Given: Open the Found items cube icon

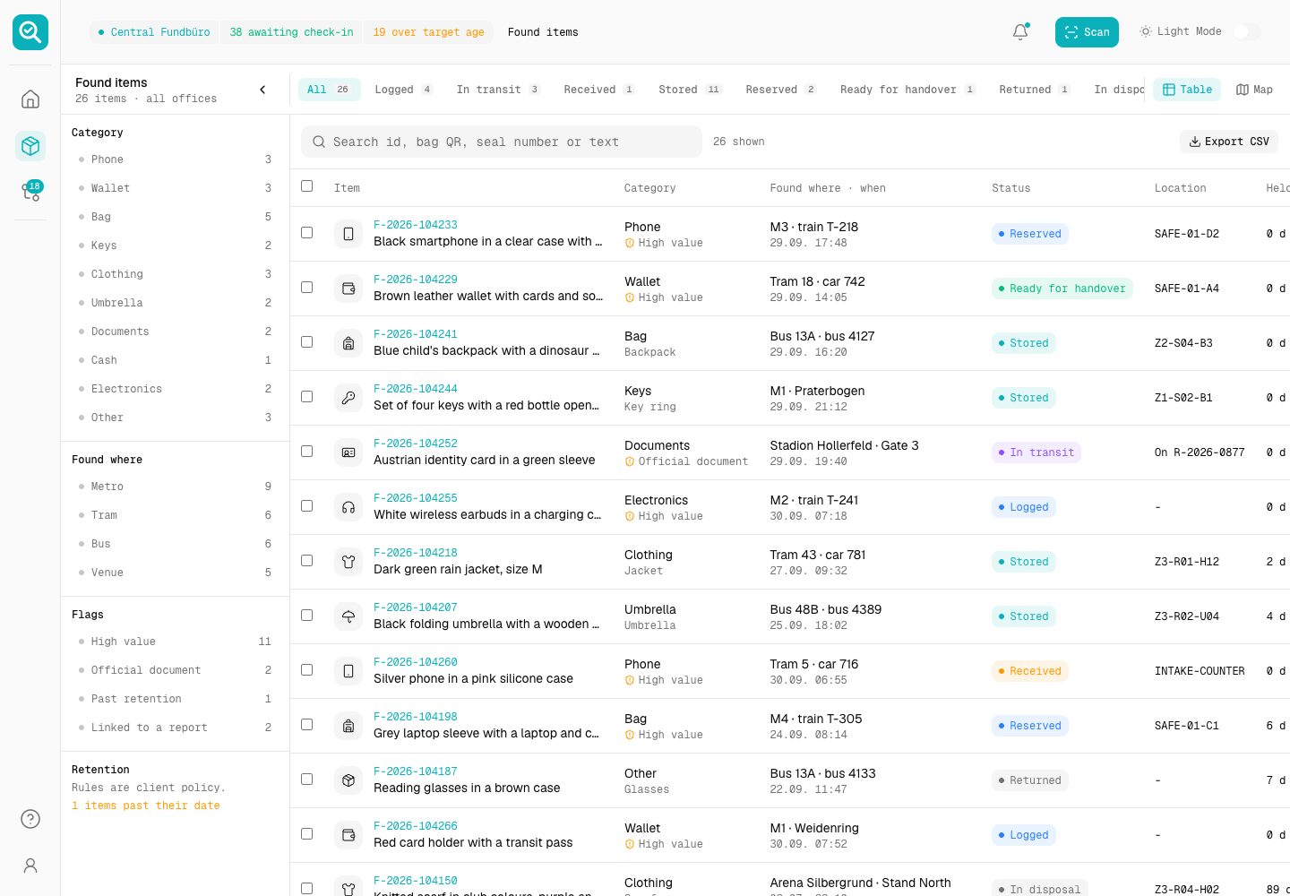Looking at the screenshot, I should pos(30,145).
